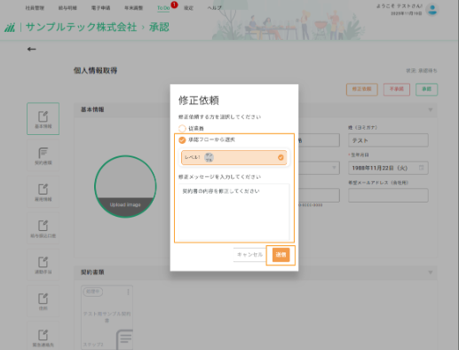Open the 給与振込口座 sidebar section icon
This screenshot has height=350, width=459.
tap(44, 228)
